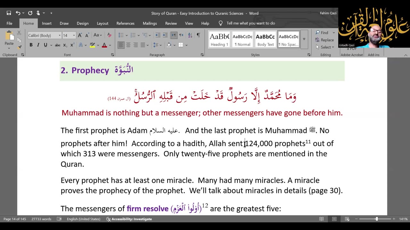The height and width of the screenshot is (230, 410).
Task: Toggle left-to-right text direction
Action: point(174,35)
